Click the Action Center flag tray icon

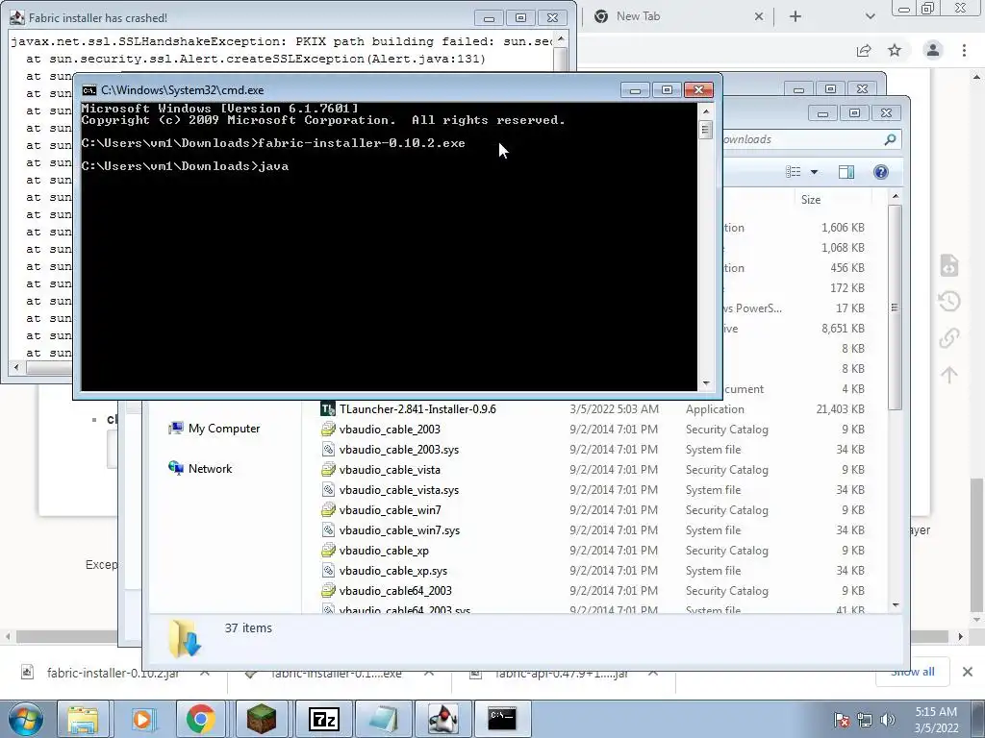click(x=841, y=720)
